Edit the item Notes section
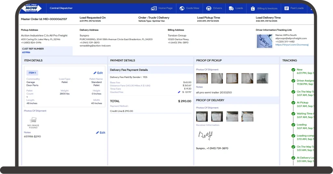The height and width of the screenshot is (174, 333). point(100,133)
